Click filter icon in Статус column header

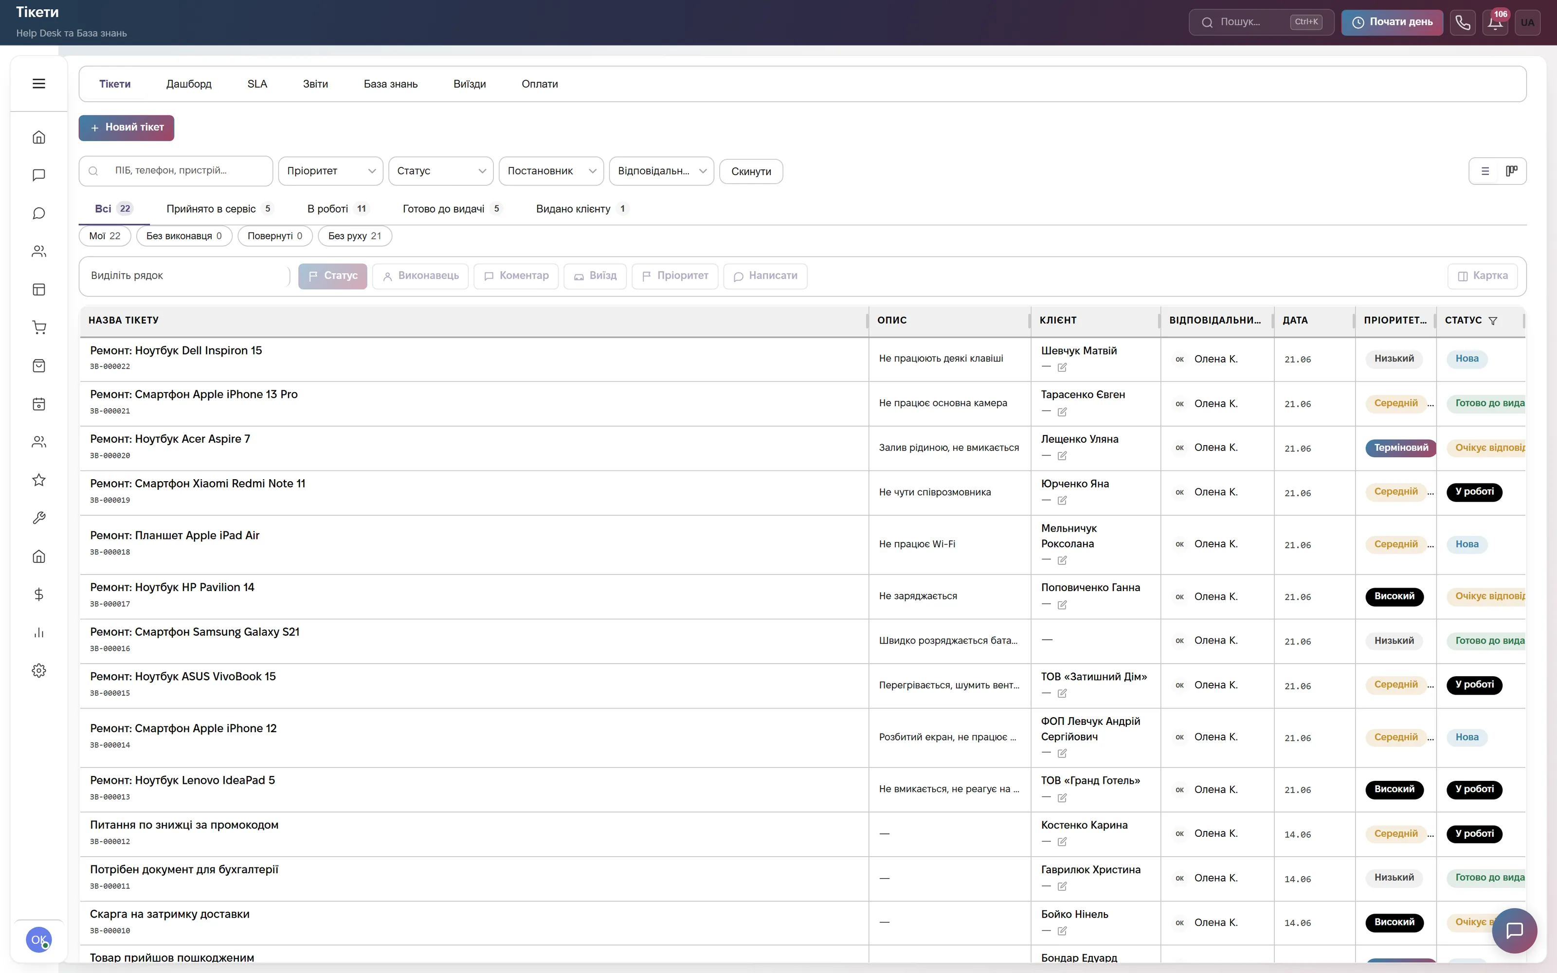pyautogui.click(x=1493, y=321)
